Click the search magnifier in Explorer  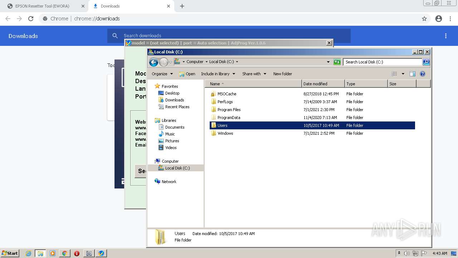(x=426, y=62)
